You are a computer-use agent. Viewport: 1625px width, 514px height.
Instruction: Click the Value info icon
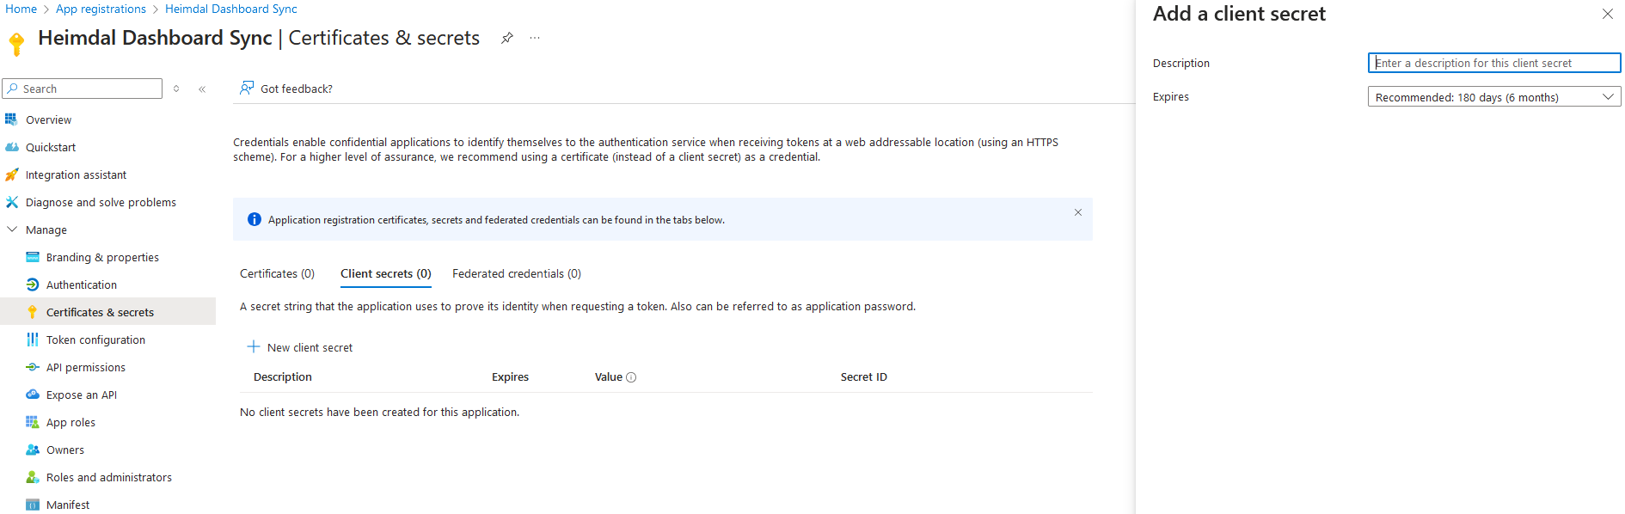[631, 377]
